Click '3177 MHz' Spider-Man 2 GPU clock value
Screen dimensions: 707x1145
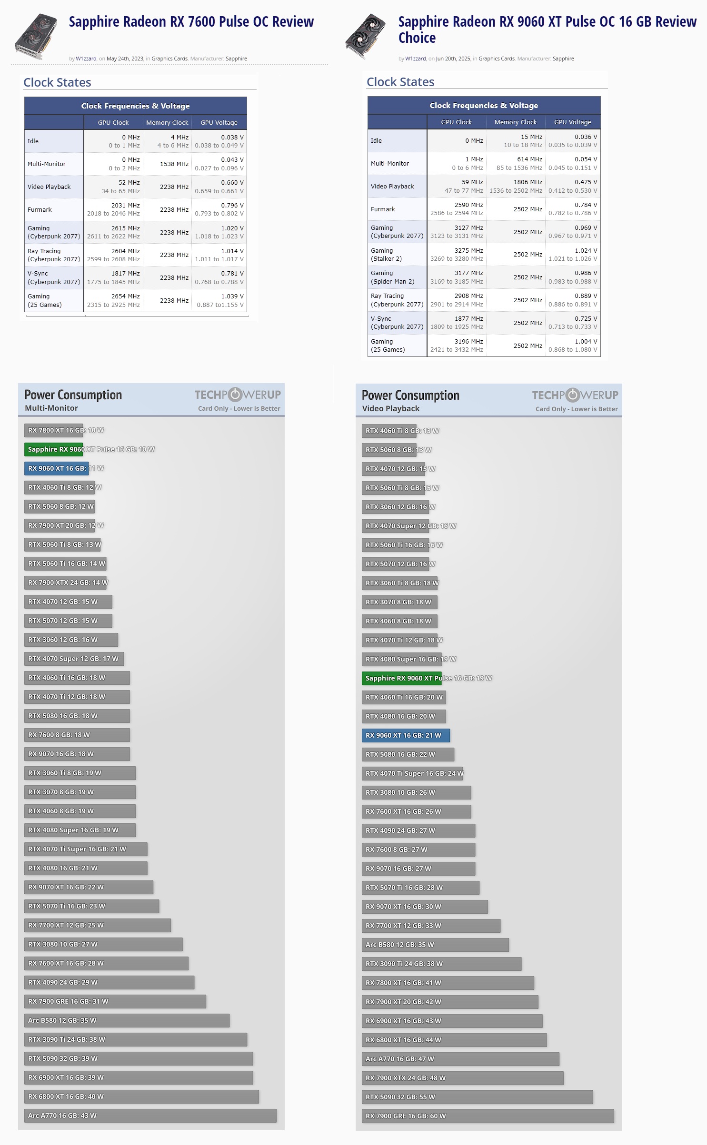(x=469, y=273)
